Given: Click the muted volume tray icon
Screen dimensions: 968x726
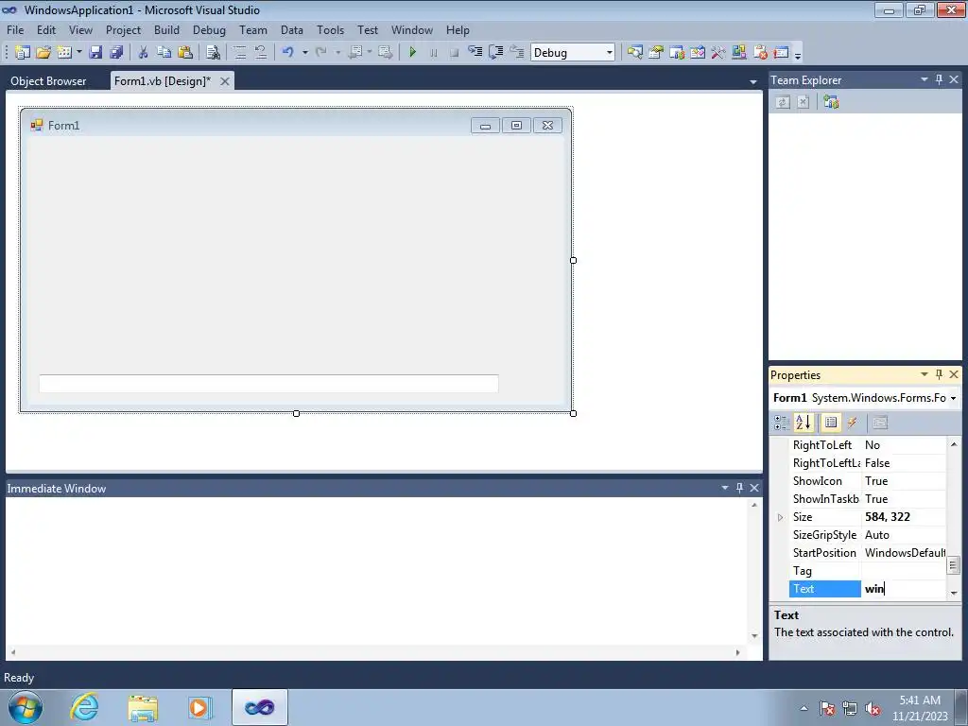Looking at the screenshot, I should pos(873,709).
